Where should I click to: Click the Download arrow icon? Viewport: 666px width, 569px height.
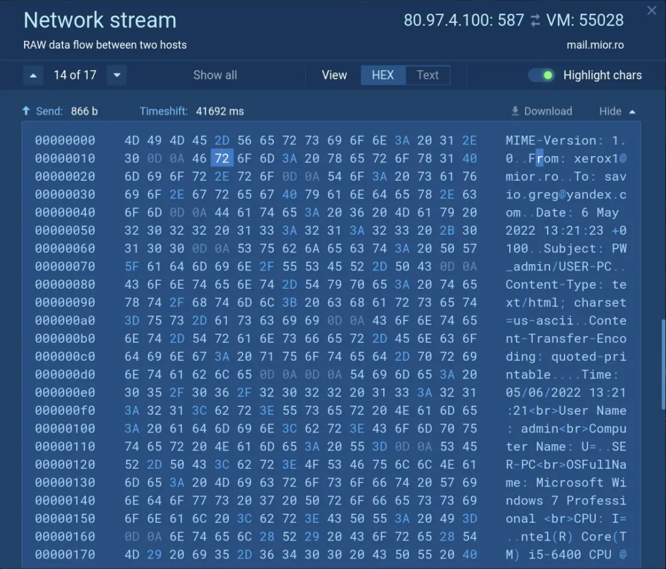point(515,111)
